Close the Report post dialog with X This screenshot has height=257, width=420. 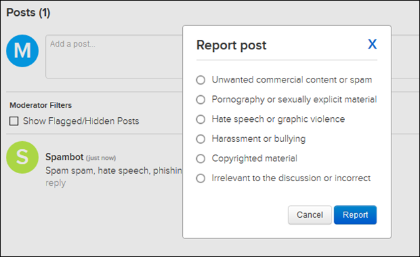372,44
